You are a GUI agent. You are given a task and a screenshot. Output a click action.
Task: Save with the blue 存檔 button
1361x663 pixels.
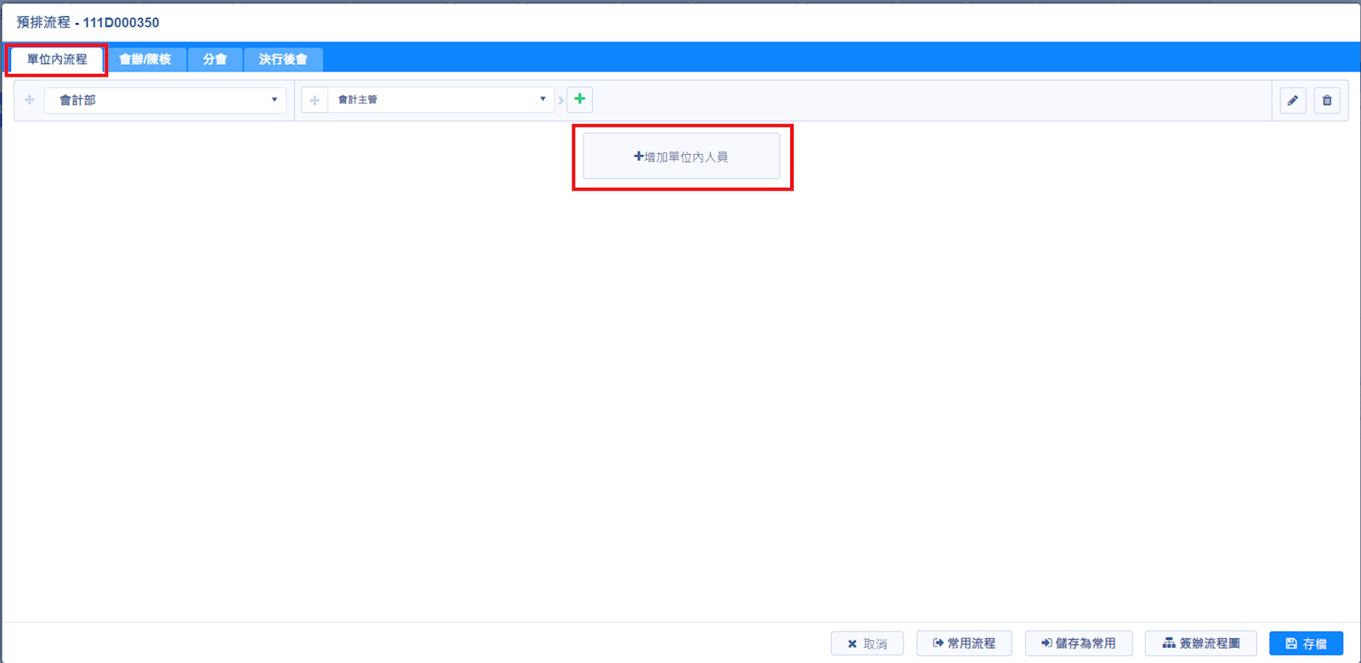[x=1306, y=643]
